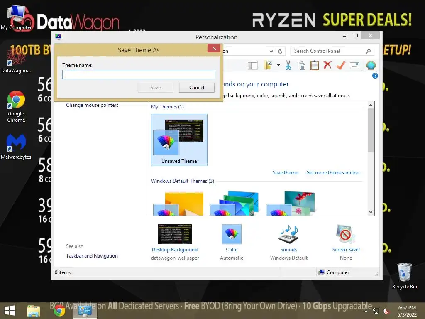
Task: Click the greyed Save button
Action: tap(156, 88)
